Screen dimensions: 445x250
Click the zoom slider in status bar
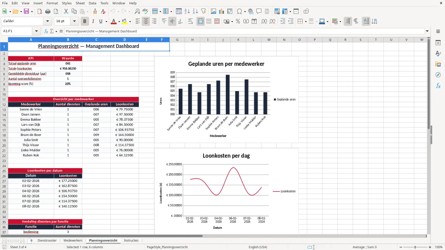415,247
